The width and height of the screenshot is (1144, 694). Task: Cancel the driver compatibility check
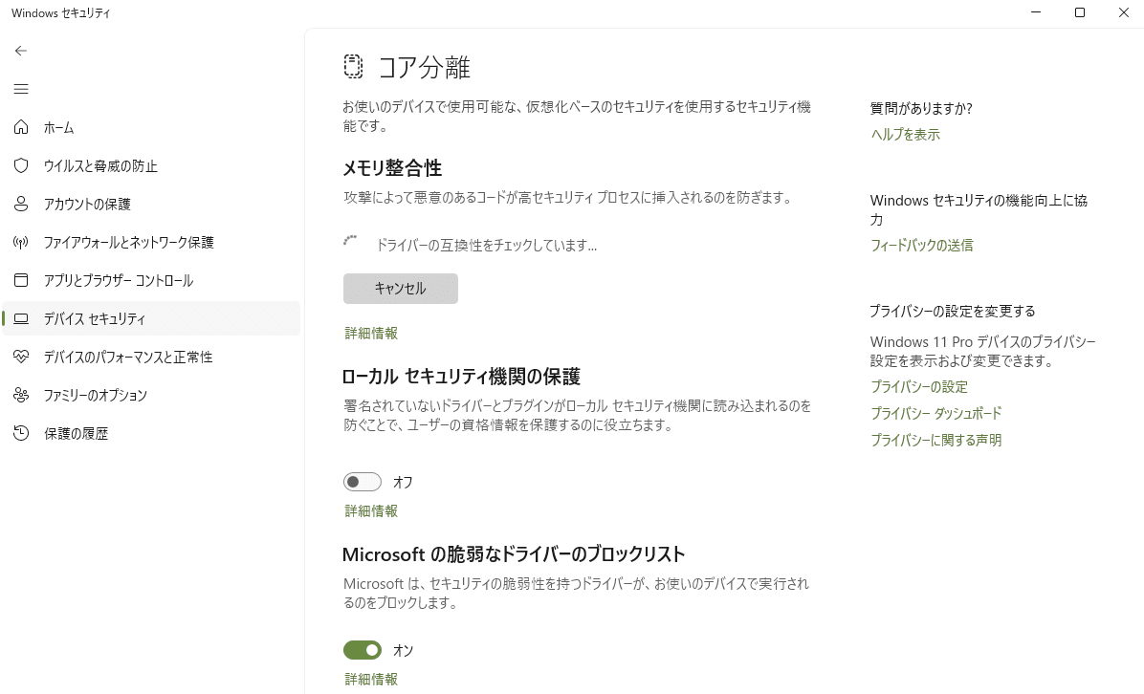pos(401,289)
